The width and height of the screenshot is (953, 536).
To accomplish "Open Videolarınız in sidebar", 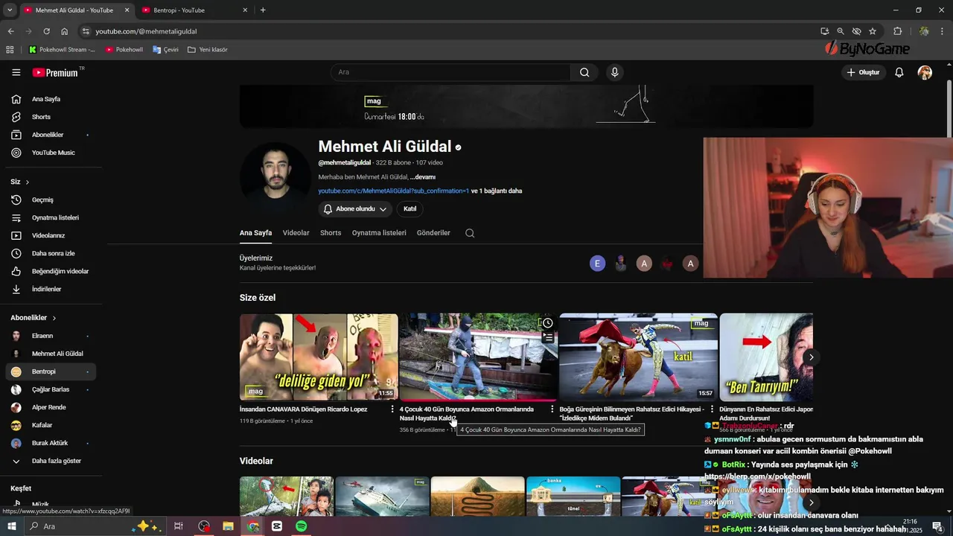I will pyautogui.click(x=51, y=235).
